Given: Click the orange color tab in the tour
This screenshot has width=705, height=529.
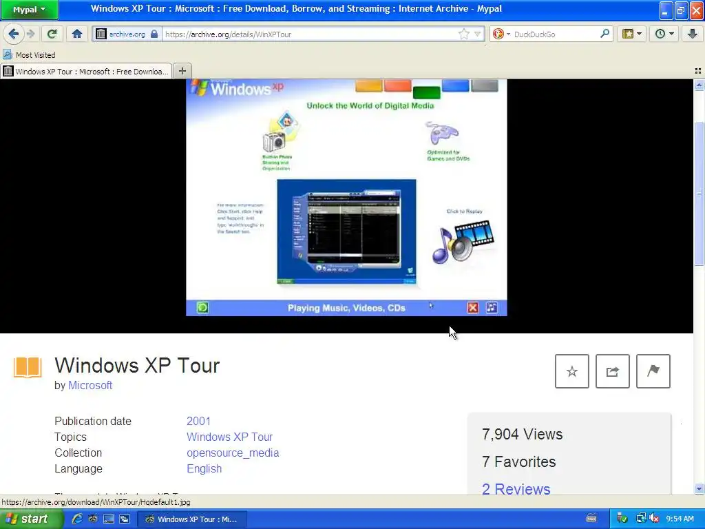Looking at the screenshot, I should (369, 85).
